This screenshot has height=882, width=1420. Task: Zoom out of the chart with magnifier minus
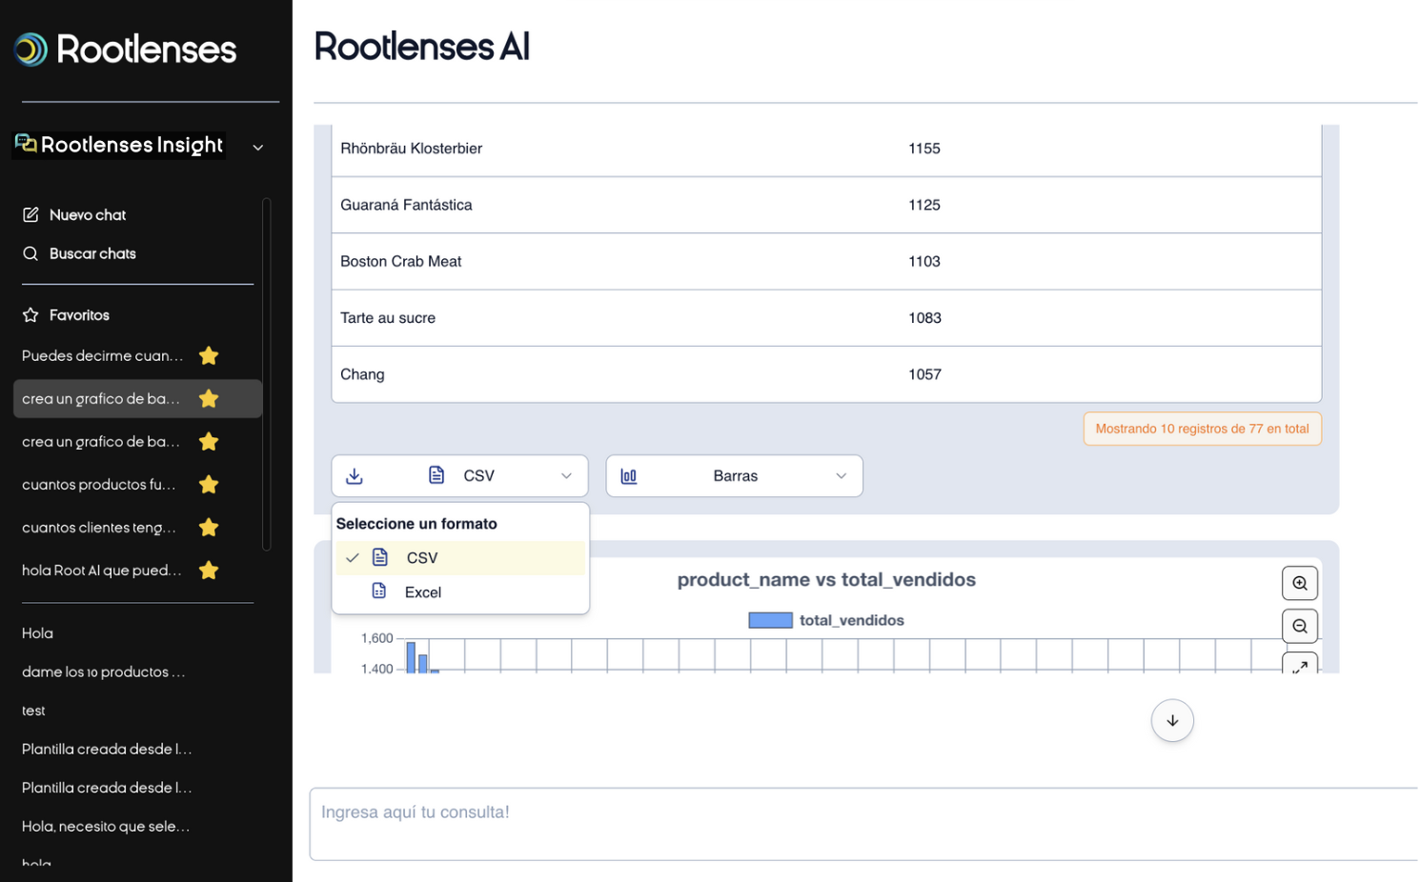click(1299, 626)
